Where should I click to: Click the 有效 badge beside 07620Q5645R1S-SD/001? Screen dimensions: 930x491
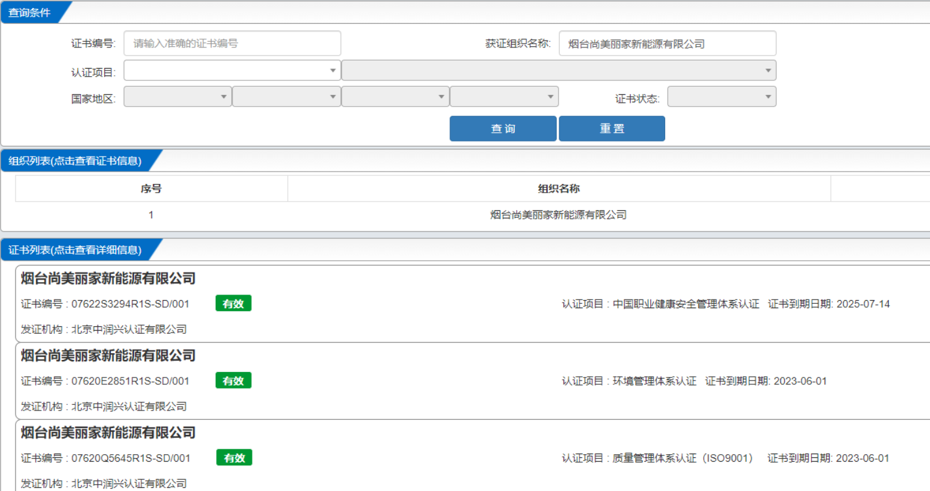tap(234, 458)
